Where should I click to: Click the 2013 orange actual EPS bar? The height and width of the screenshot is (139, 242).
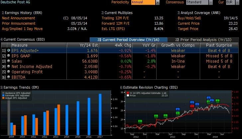59,120
